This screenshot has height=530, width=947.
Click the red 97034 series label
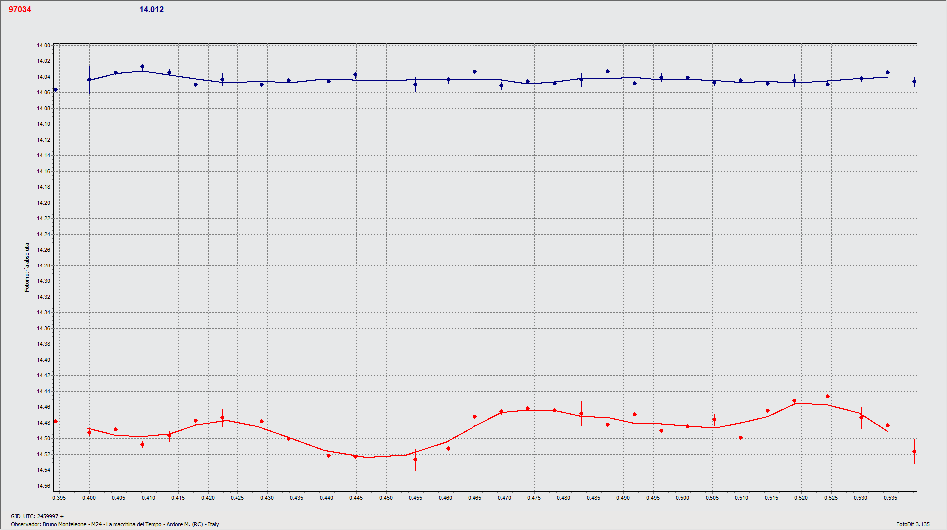tap(20, 10)
